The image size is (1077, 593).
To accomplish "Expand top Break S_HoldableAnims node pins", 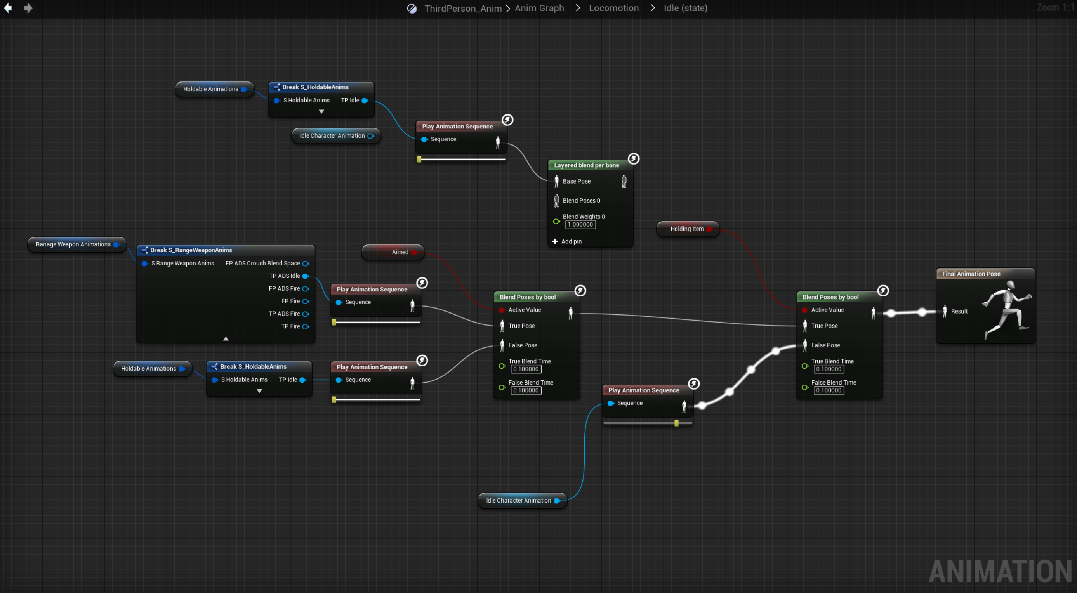I will click(x=321, y=112).
